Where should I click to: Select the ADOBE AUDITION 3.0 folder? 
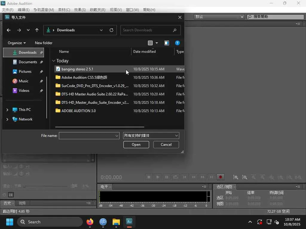coord(119,111)
